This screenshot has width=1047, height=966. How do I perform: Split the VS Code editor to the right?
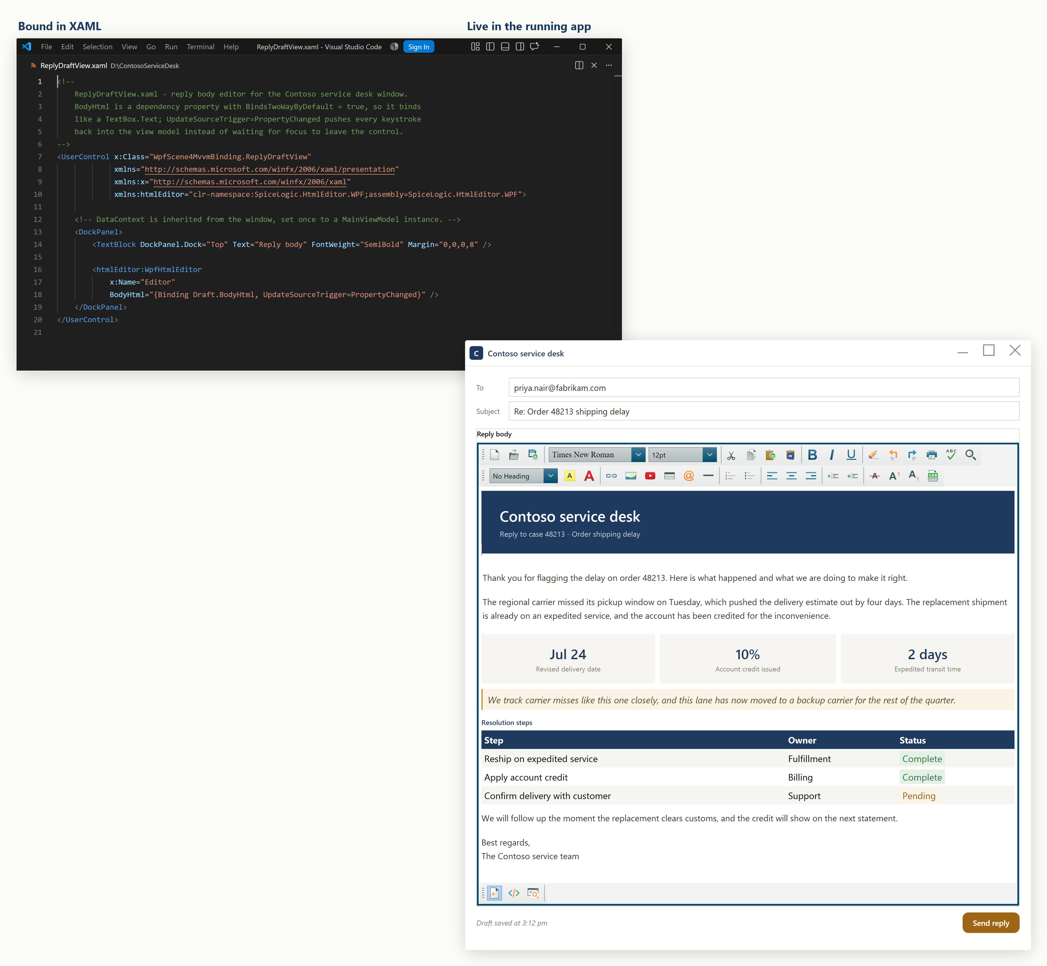pos(579,65)
